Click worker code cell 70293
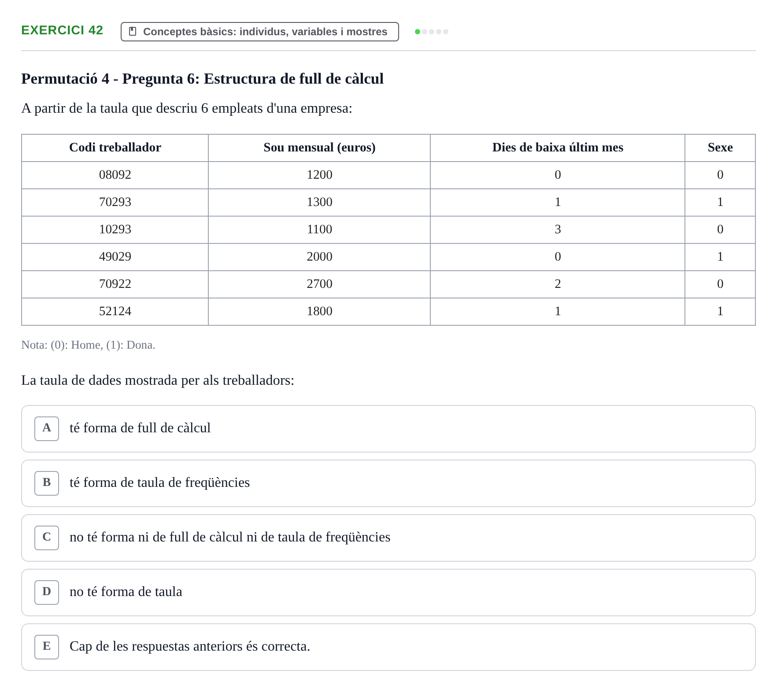The image size is (777, 692). [x=115, y=202]
